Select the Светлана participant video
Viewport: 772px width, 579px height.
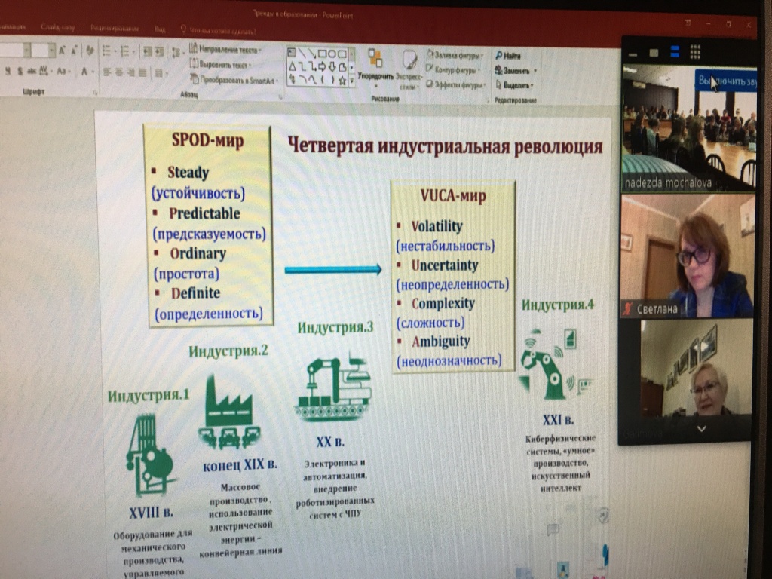[x=687, y=256]
